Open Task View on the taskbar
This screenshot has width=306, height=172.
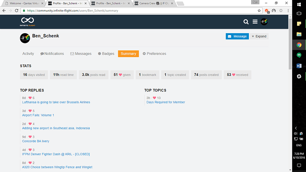tap(299, 13)
